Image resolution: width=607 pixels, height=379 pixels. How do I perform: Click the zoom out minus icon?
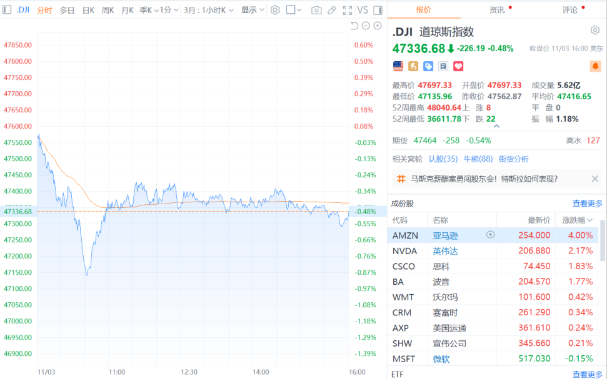366,26
